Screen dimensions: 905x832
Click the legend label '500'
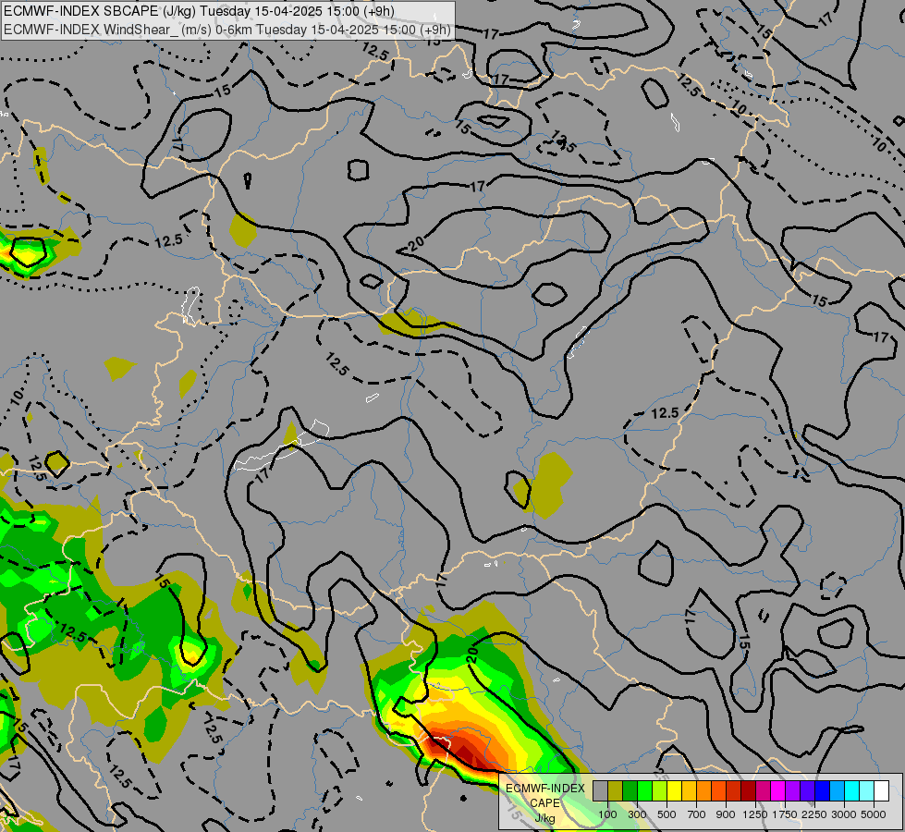(667, 814)
